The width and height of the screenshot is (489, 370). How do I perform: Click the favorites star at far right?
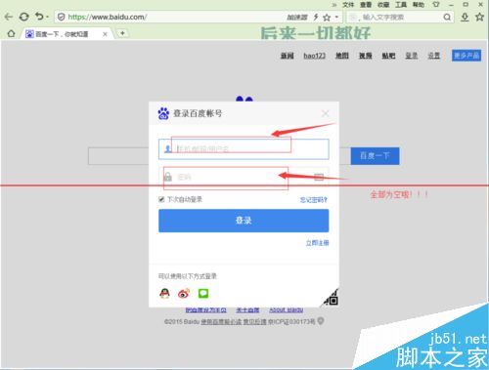tap(479, 17)
